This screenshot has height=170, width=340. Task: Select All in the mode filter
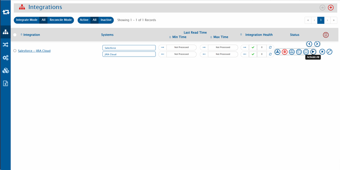[x=43, y=20]
